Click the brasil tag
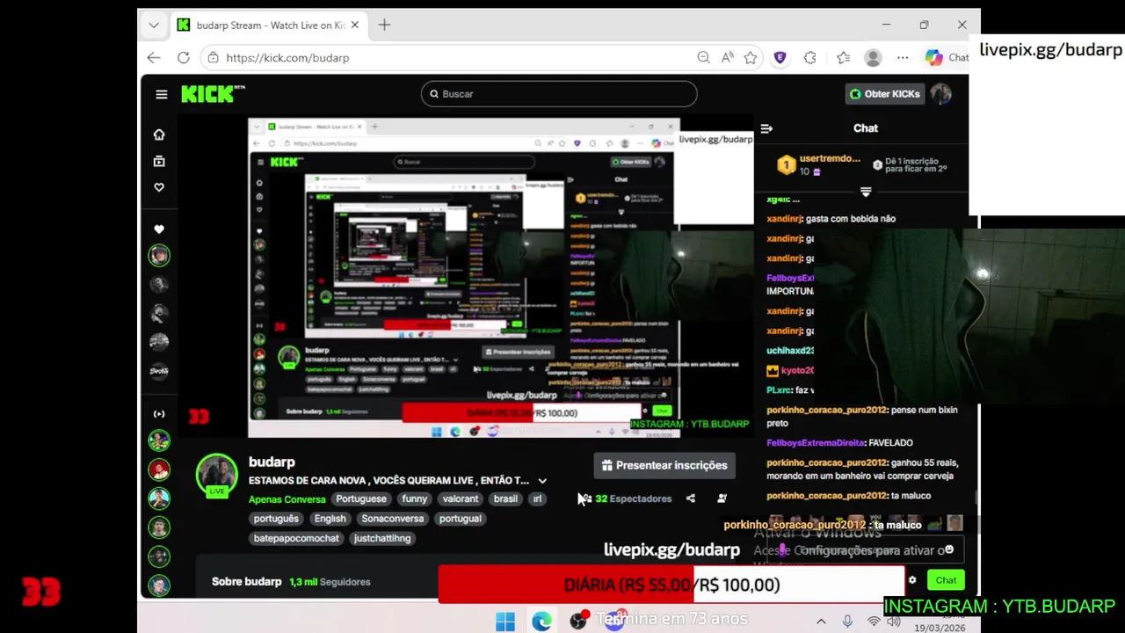Viewport: 1125px width, 633px height. coord(505,498)
